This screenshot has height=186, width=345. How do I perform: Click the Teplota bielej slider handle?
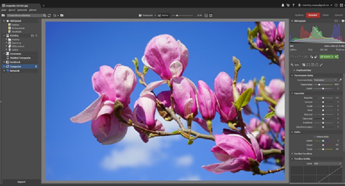[319, 84]
